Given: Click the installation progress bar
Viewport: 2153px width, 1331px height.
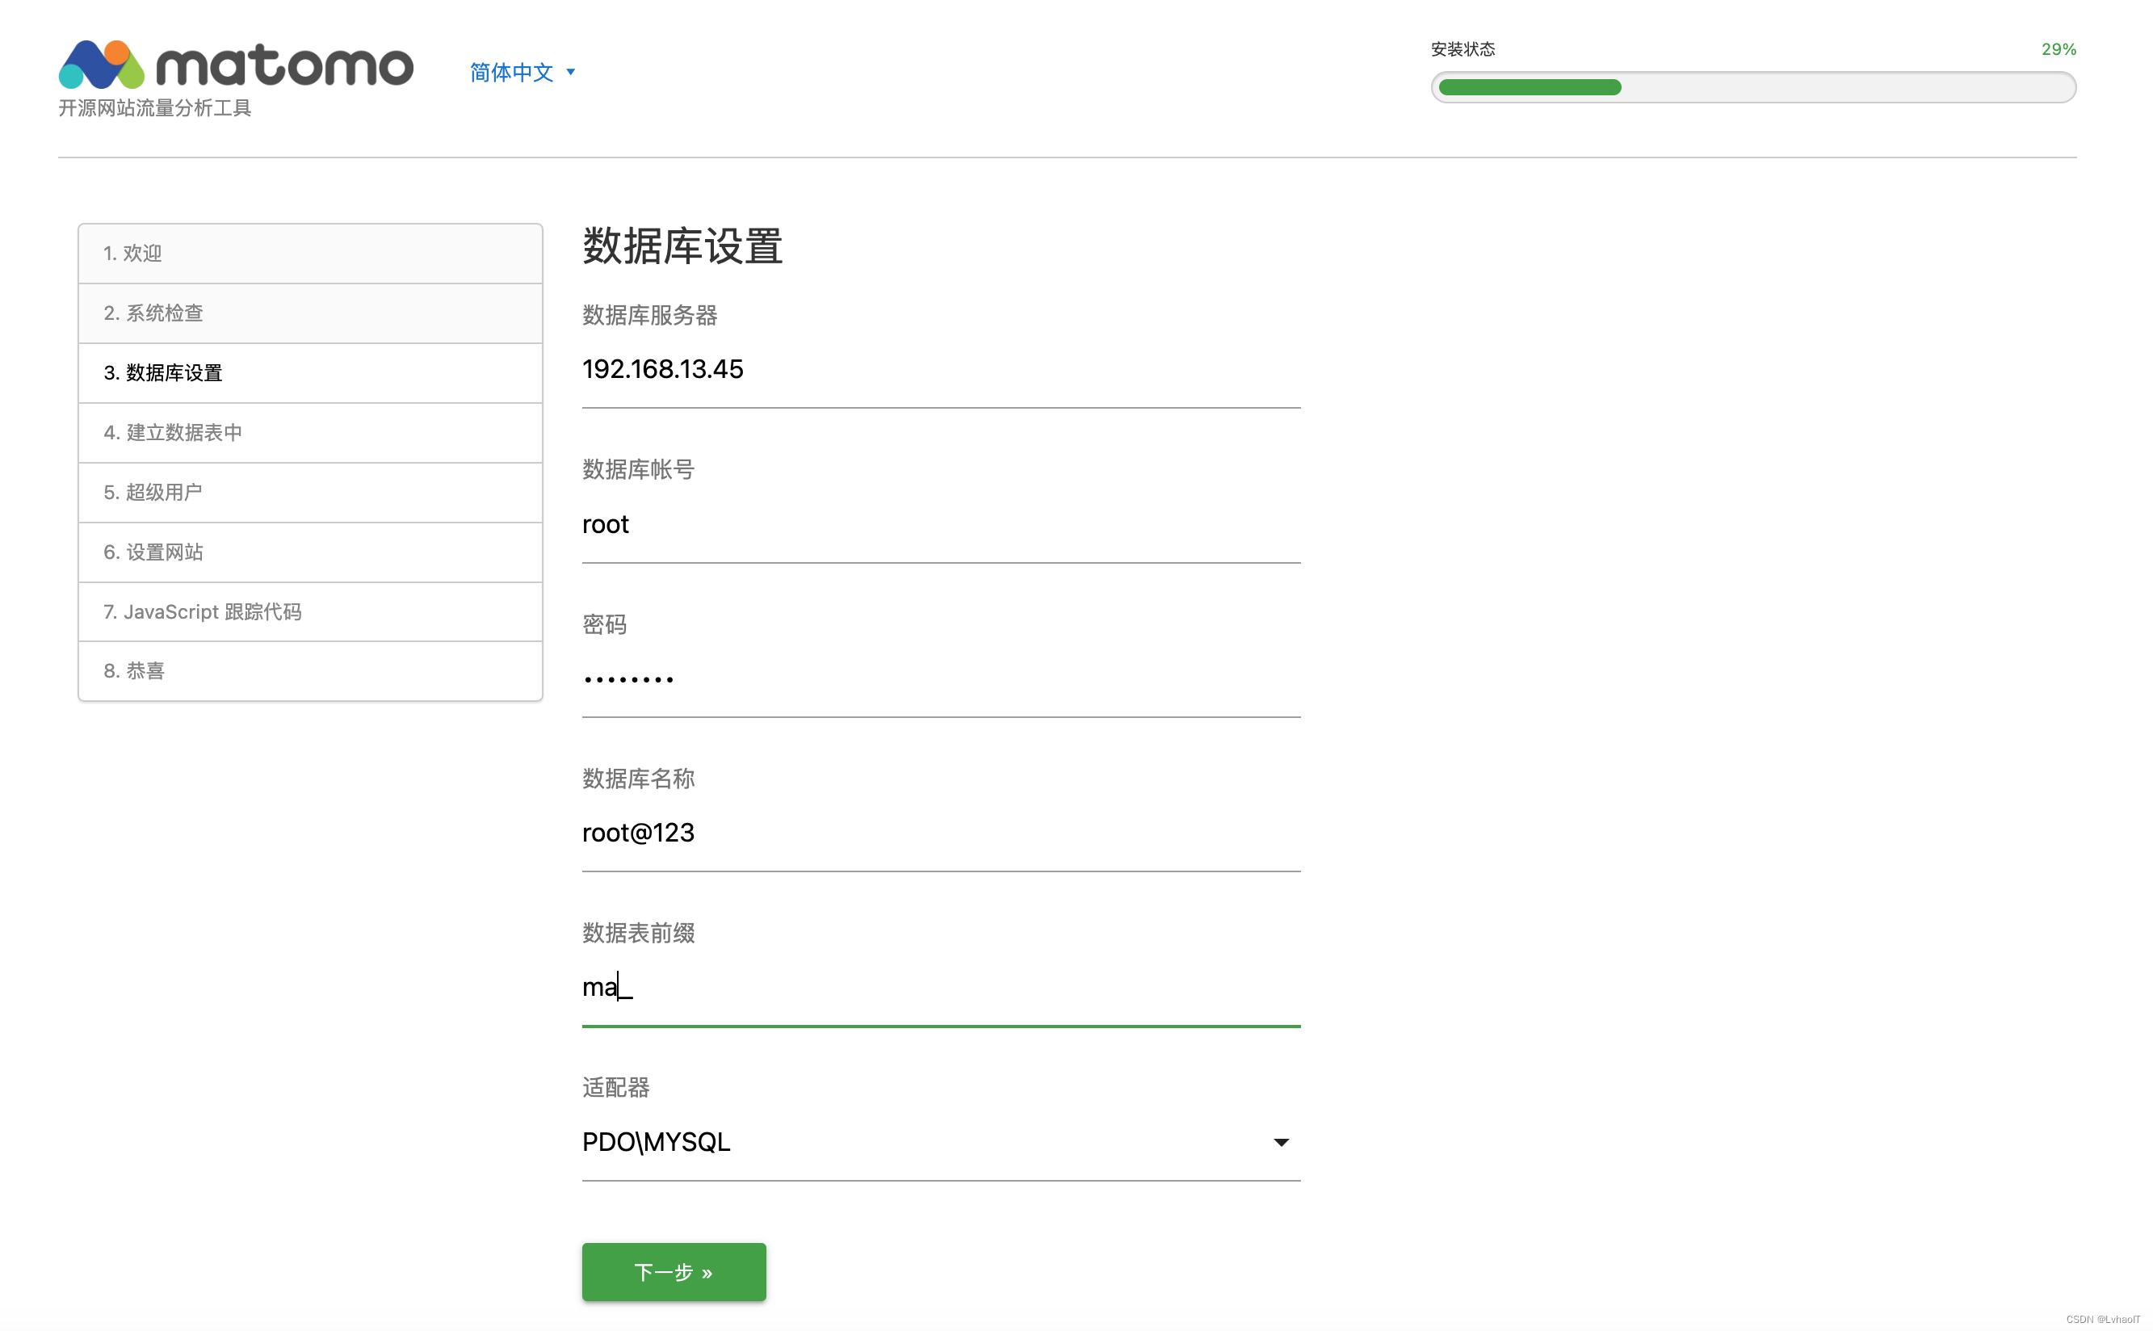Looking at the screenshot, I should tap(1752, 87).
